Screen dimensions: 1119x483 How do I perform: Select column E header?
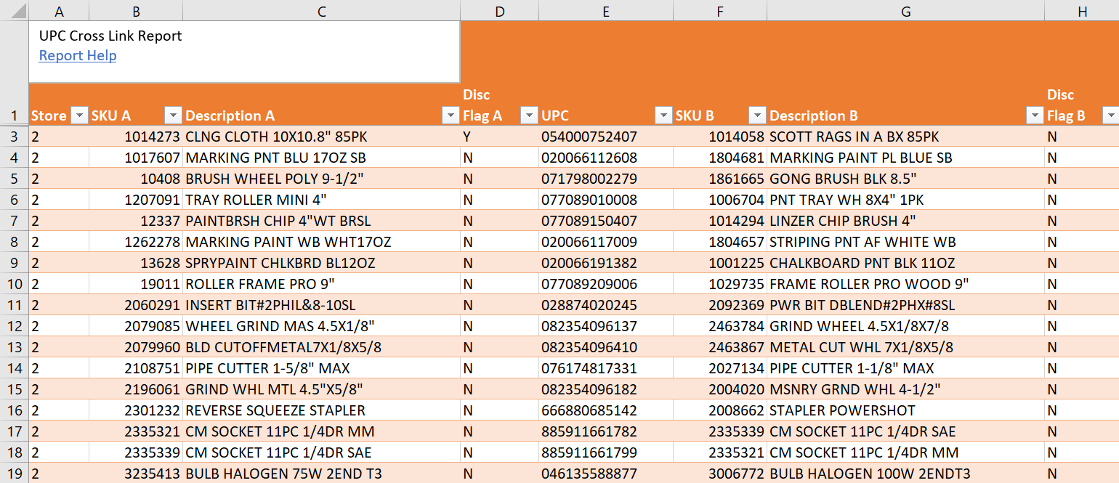[x=606, y=10]
